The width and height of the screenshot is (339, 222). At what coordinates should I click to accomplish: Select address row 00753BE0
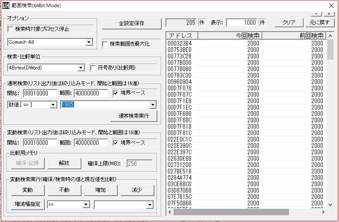(246, 50)
